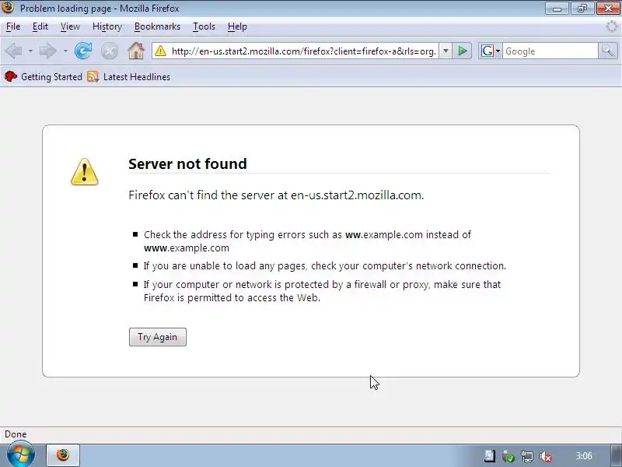Focus the Google search box
622x467 pixels.
click(550, 51)
